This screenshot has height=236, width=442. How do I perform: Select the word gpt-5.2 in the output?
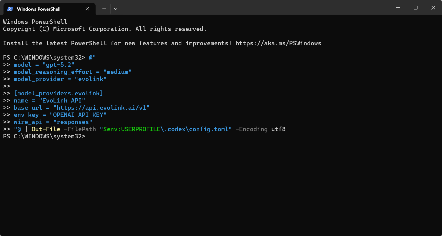click(59, 65)
